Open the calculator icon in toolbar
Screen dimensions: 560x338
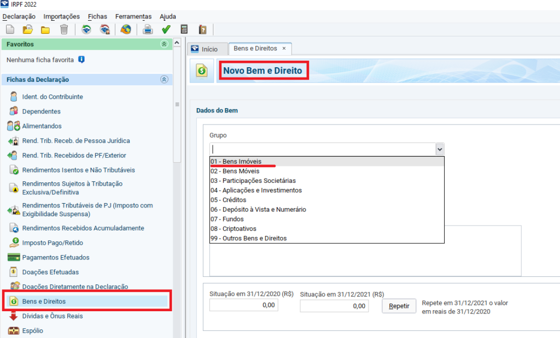[184, 29]
